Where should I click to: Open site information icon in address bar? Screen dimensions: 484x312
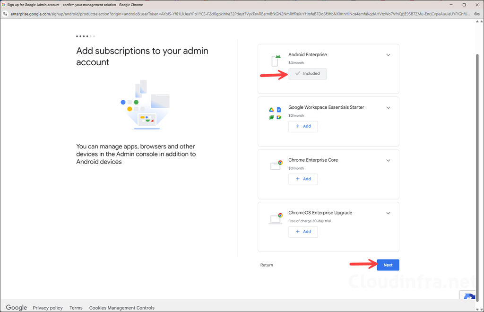click(5, 14)
